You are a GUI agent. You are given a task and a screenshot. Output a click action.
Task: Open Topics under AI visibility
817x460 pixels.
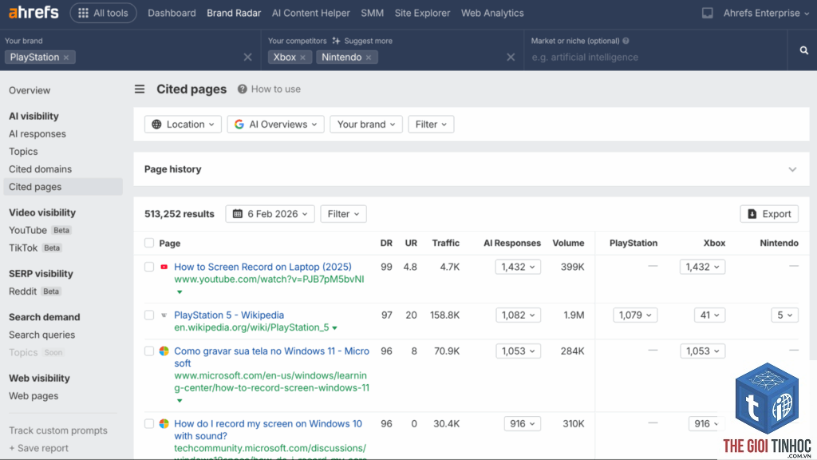pos(23,151)
